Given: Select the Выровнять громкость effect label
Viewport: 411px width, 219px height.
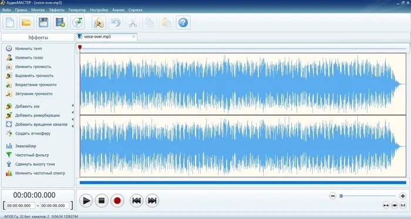Looking at the screenshot, I should pos(34,76).
